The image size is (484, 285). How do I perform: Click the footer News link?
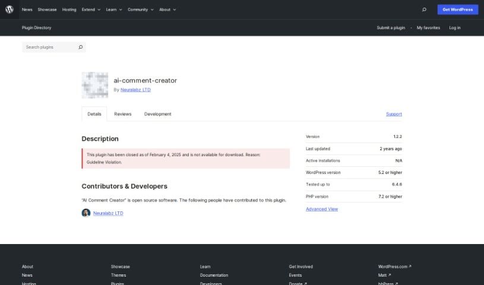tap(27, 275)
